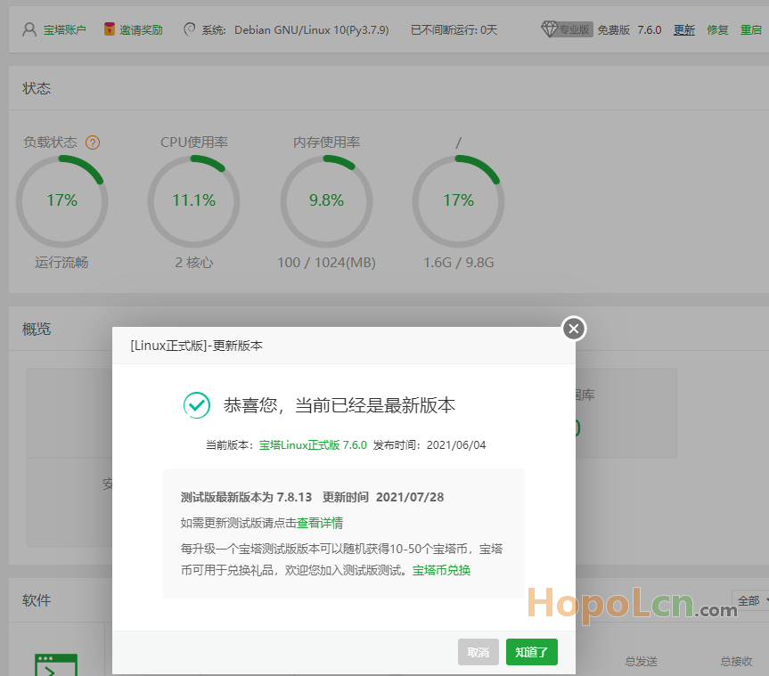Image resolution: width=769 pixels, height=676 pixels.
Task: Click the 运行流畅 status text
Action: coord(61,262)
